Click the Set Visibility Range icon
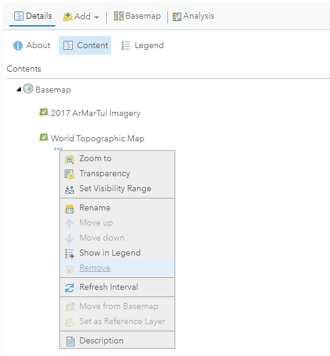This screenshot has height=356, width=330. (x=70, y=189)
